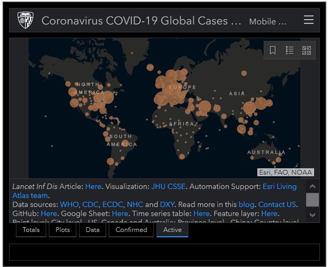330x267 pixels.
Task: Open the JHU CSSE link
Action: pos(168,186)
